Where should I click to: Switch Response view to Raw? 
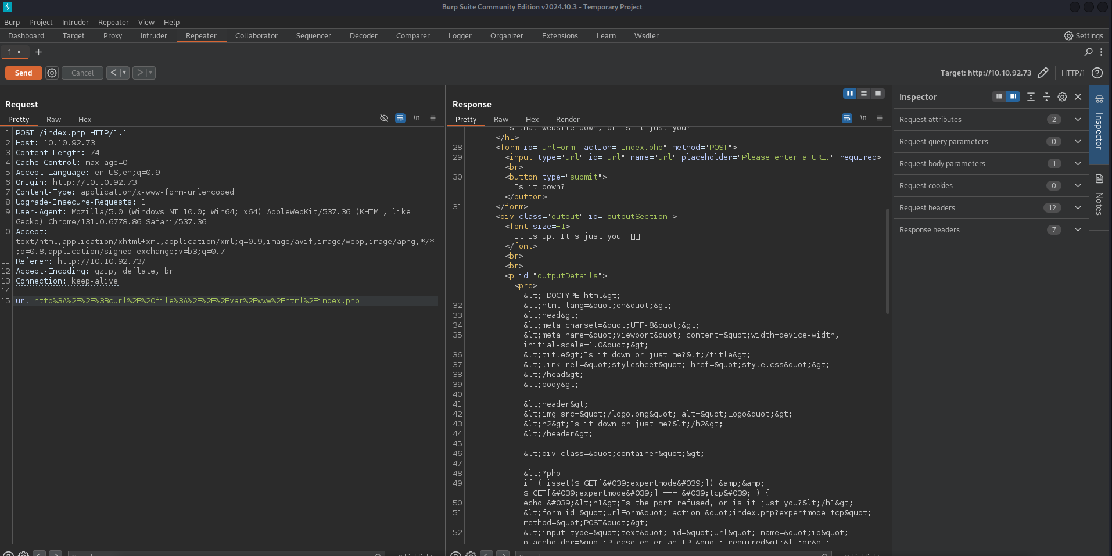point(501,119)
